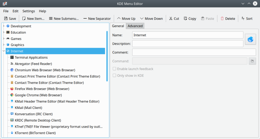Expand the Education category
This screenshot has width=260, height=139.
[4, 32]
